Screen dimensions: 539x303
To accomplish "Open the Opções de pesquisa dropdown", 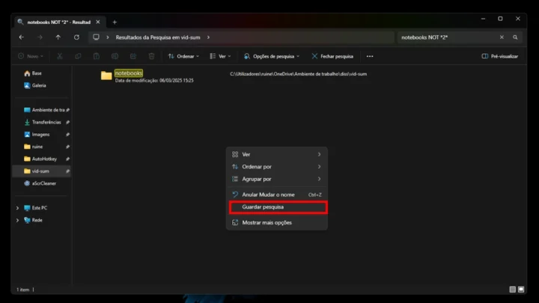I will pyautogui.click(x=272, y=56).
